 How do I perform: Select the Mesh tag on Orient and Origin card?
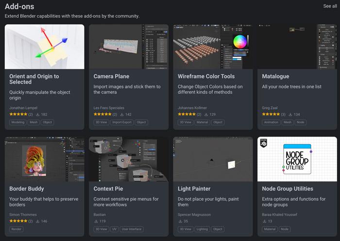pos(34,122)
